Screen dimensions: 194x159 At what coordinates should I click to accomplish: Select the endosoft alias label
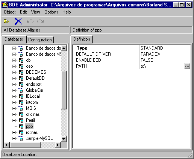(34, 84)
